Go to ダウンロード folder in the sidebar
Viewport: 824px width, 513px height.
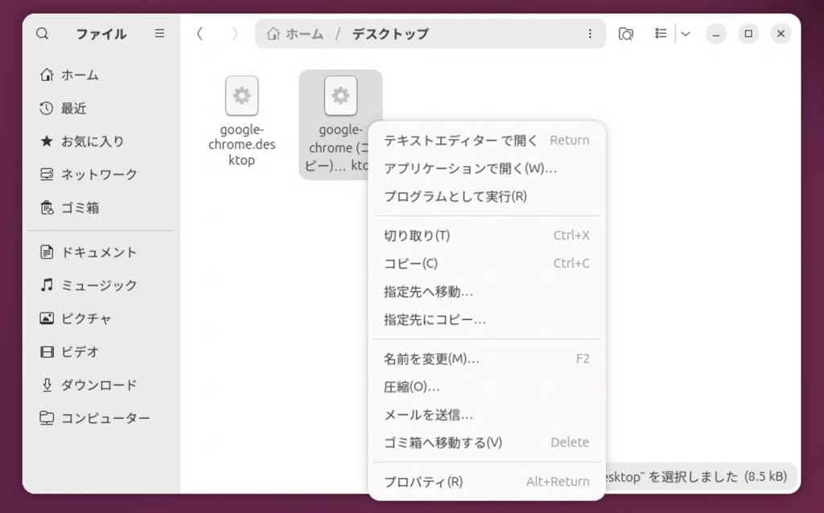tap(98, 385)
